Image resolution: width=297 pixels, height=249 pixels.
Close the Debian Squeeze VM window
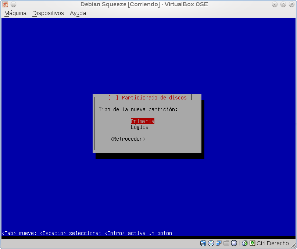click(291, 4)
